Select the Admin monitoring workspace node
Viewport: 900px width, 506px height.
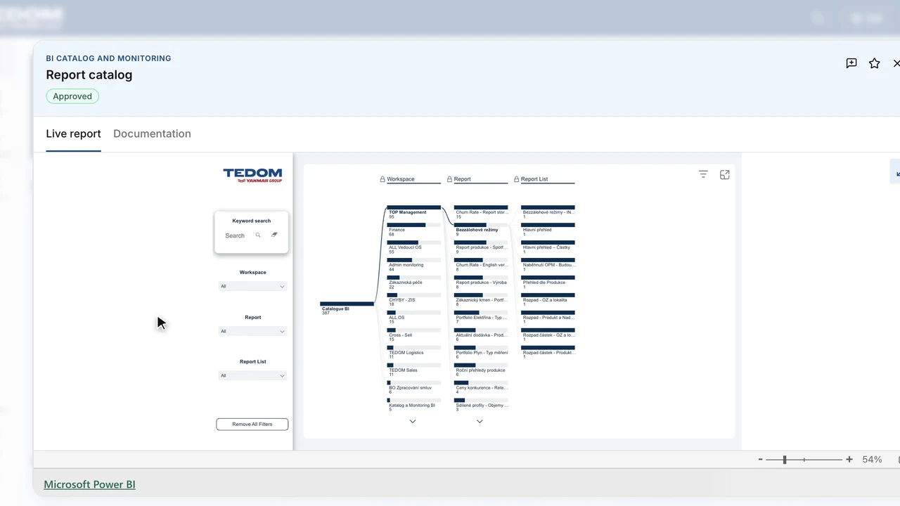coord(413,264)
